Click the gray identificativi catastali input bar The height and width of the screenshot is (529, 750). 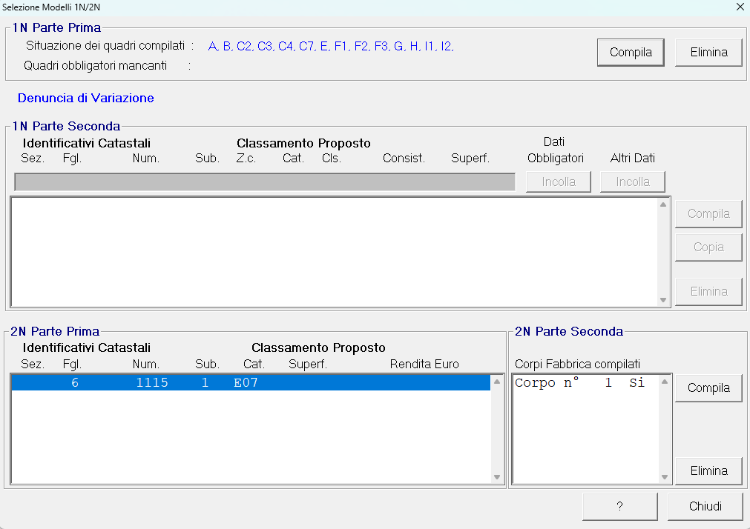[264, 182]
